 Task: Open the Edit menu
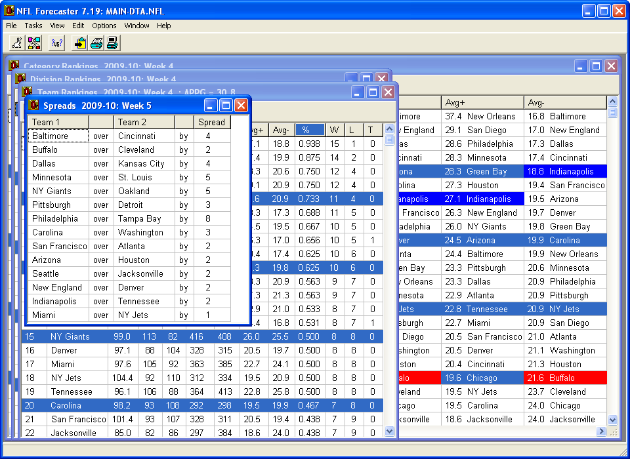coord(78,26)
